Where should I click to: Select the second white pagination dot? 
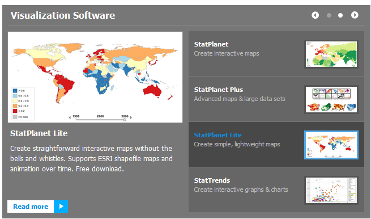pyautogui.click(x=340, y=15)
